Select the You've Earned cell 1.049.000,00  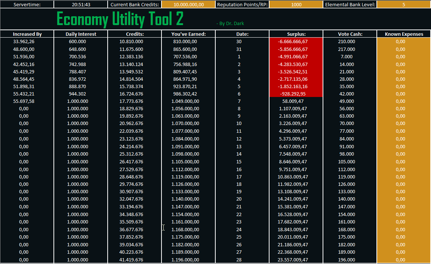tap(185, 101)
